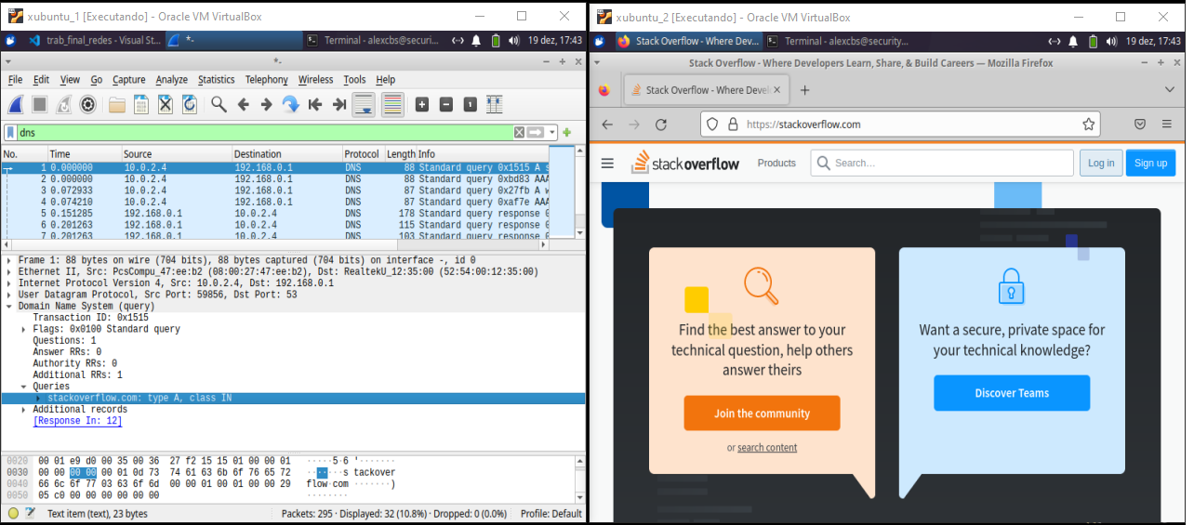The width and height of the screenshot is (1194, 525).
Task: Click Discover Teams button
Action: point(1012,393)
